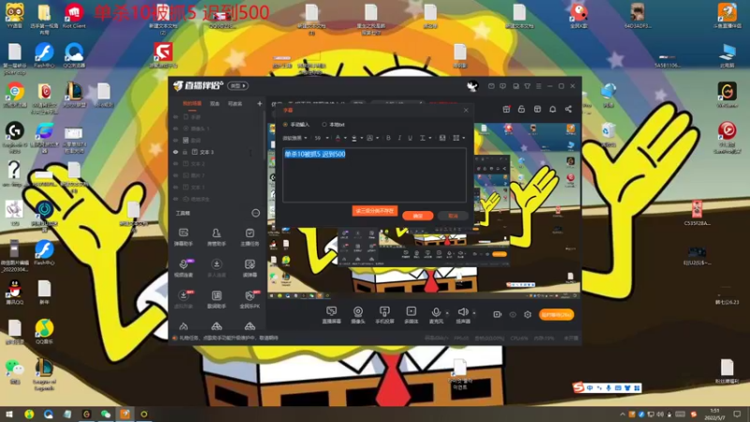Click the share icon above the preview
Image resolution: width=750 pixels, height=422 pixels.
[x=568, y=109]
